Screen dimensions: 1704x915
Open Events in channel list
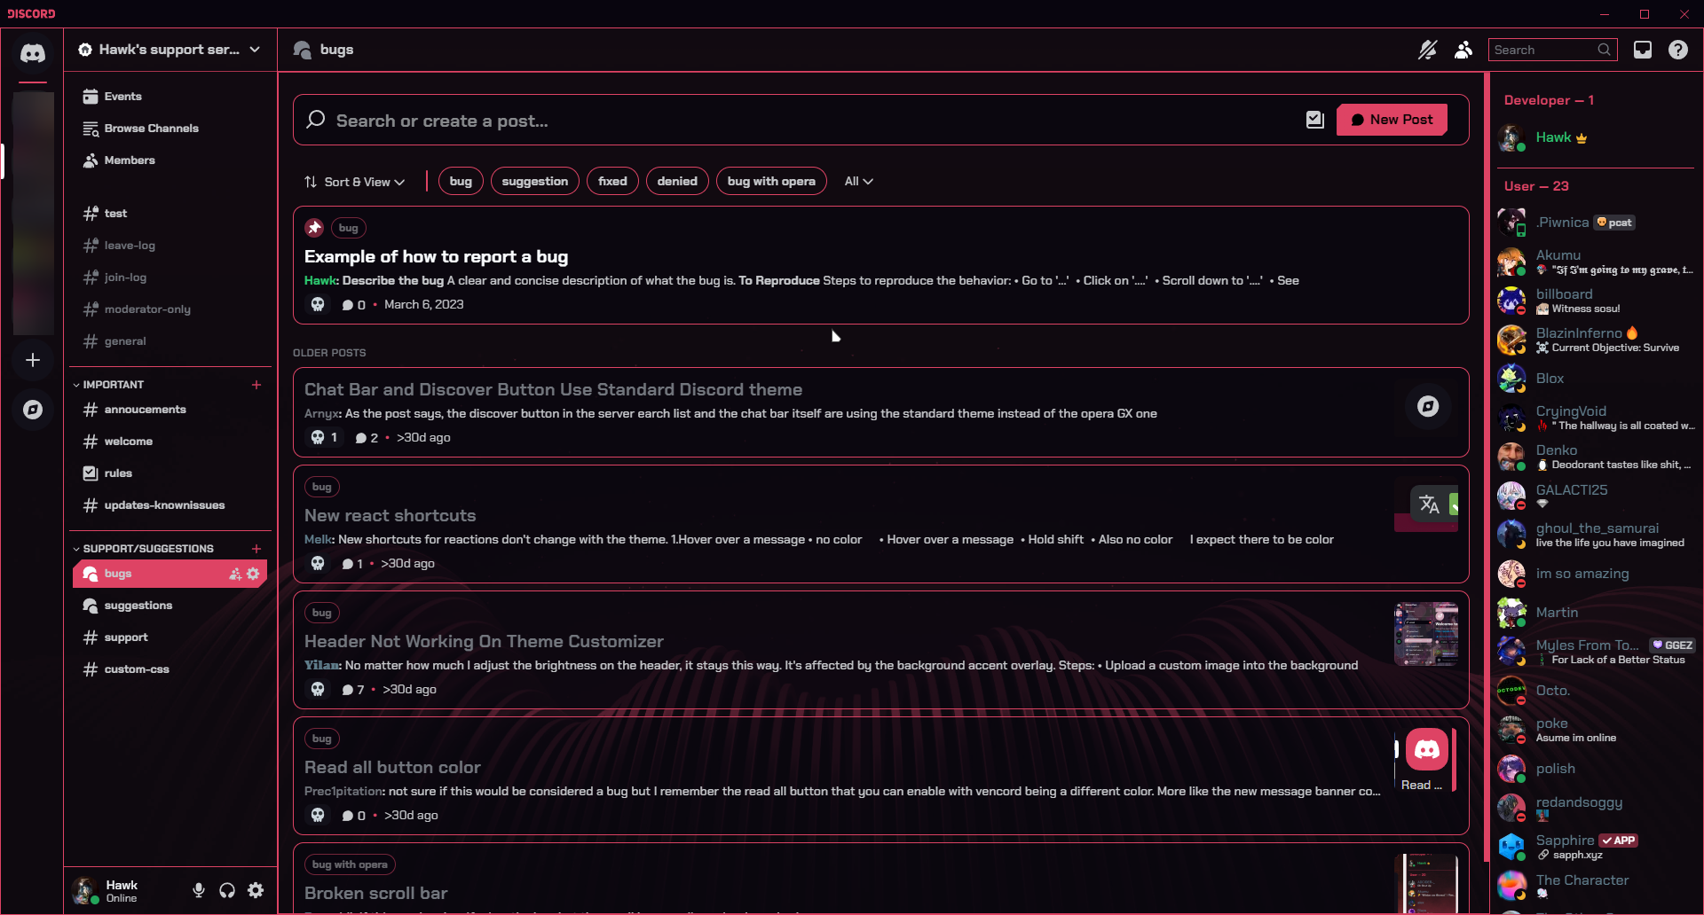[170, 97]
